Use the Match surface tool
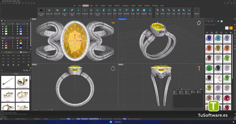Image resolution: width=236 pixels, height=124 pixels. pos(174,12)
